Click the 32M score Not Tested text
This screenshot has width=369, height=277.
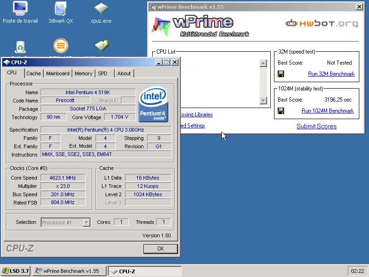339,63
